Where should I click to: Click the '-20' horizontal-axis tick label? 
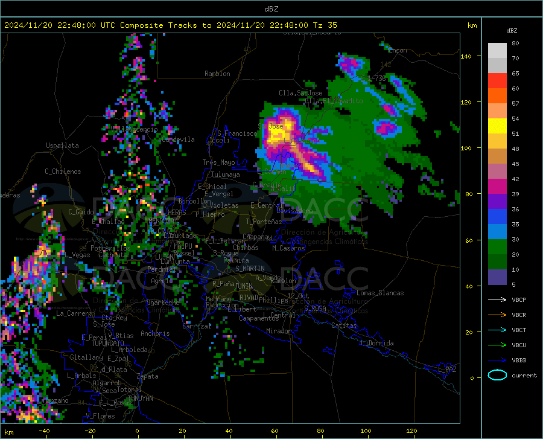click(90, 431)
